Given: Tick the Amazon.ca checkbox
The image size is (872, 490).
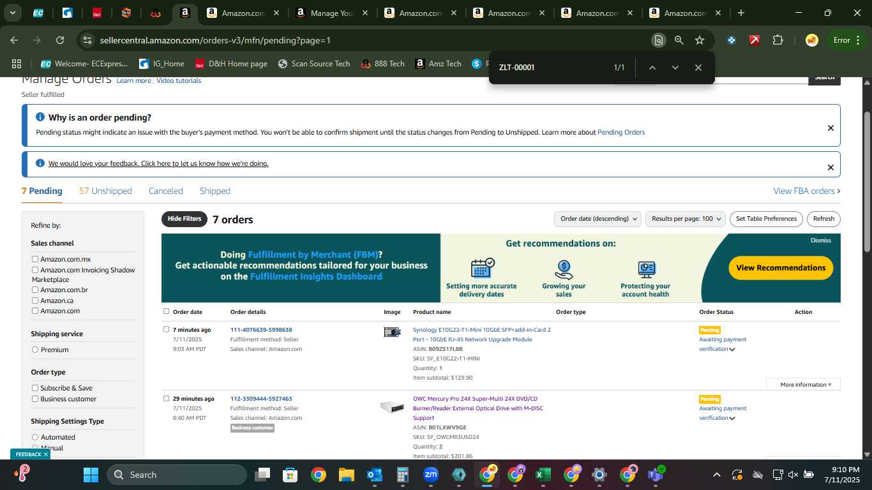Looking at the screenshot, I should tap(35, 301).
